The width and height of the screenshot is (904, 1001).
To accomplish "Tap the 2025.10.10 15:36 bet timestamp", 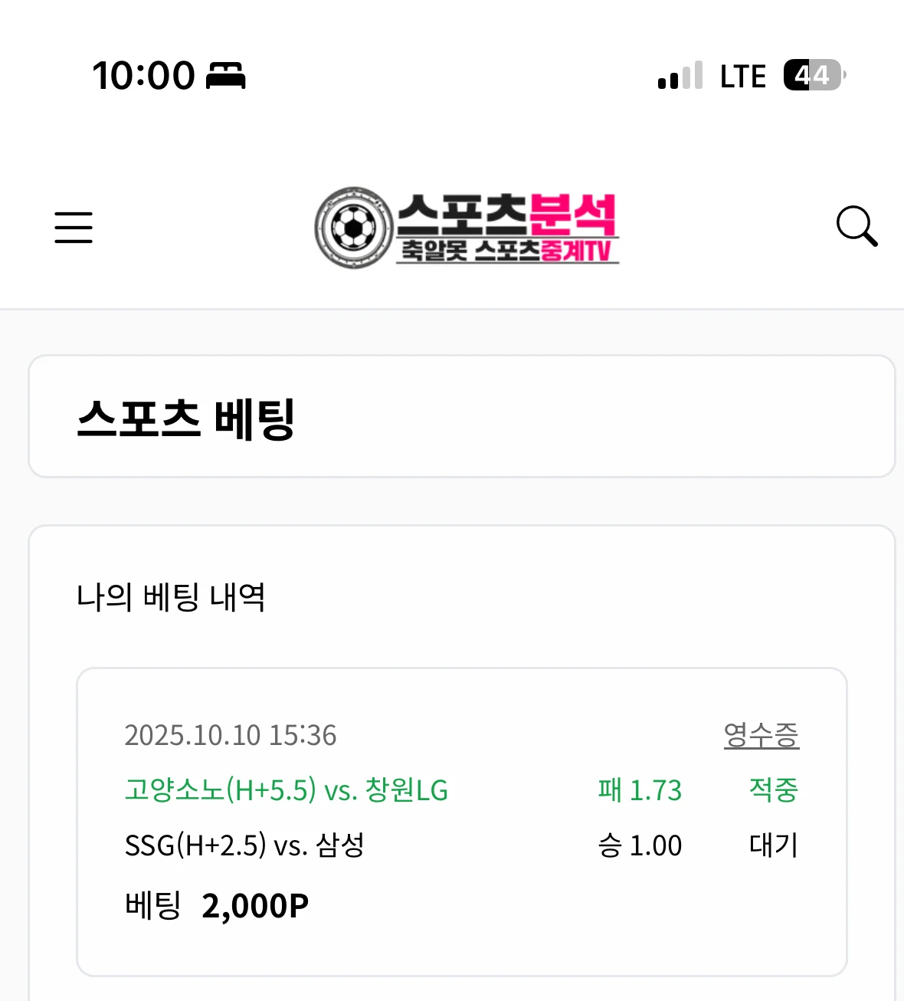I will pyautogui.click(x=231, y=736).
